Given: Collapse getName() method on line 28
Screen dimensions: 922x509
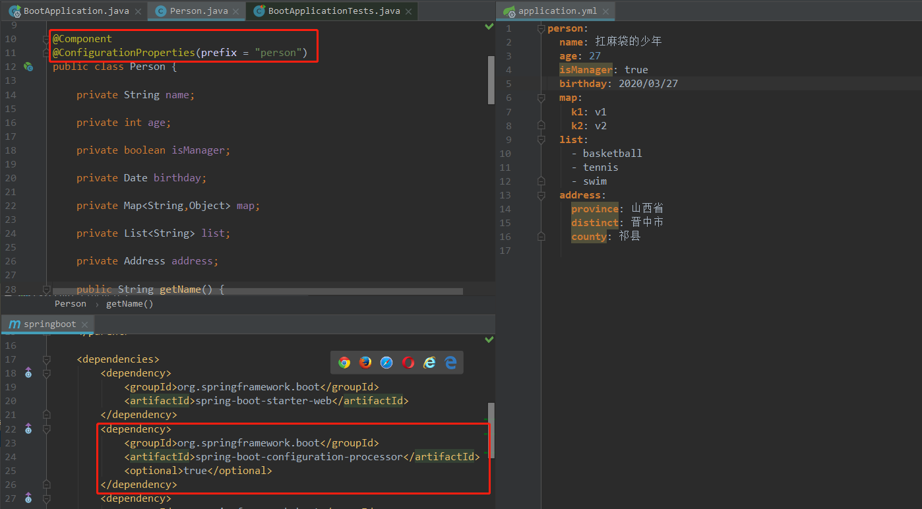Looking at the screenshot, I should pos(46,289).
